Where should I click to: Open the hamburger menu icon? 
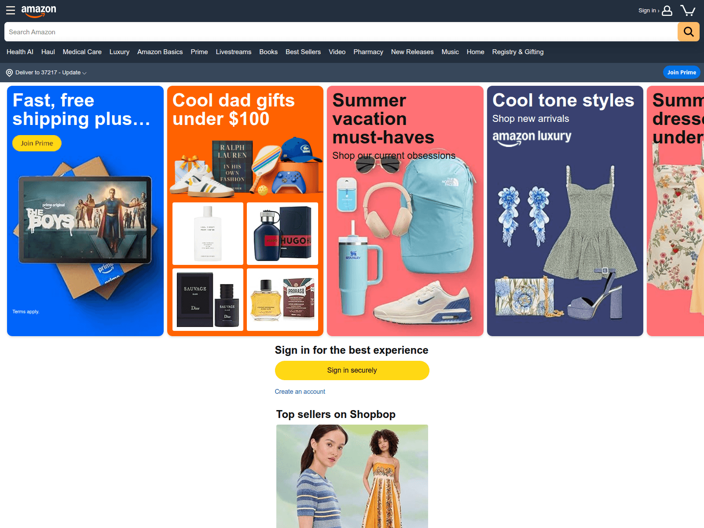11,10
